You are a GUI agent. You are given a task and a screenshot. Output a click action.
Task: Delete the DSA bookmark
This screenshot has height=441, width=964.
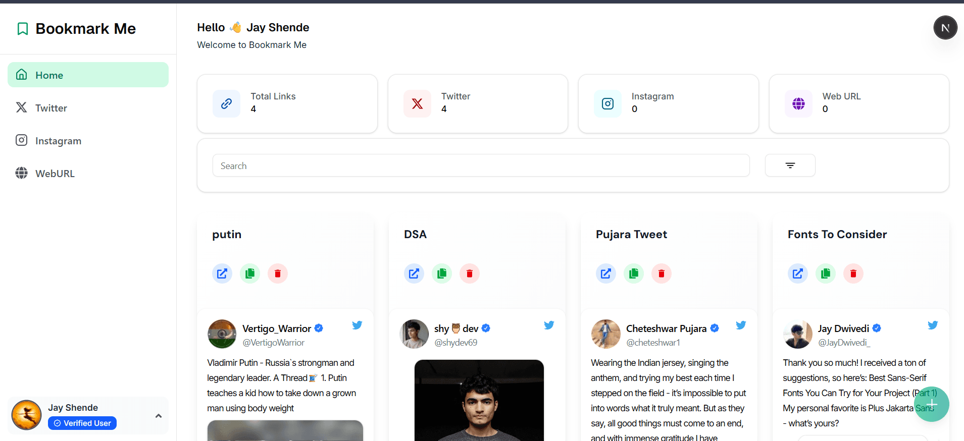[x=470, y=273]
